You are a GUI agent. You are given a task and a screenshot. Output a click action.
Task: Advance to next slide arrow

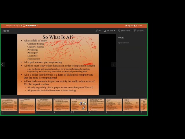pos(113,65)
